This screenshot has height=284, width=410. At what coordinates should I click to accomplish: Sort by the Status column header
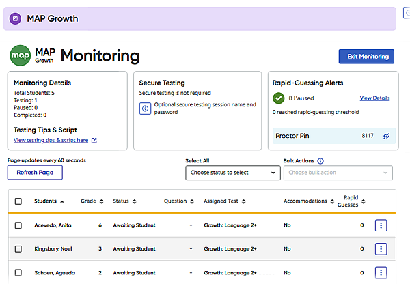click(x=124, y=201)
